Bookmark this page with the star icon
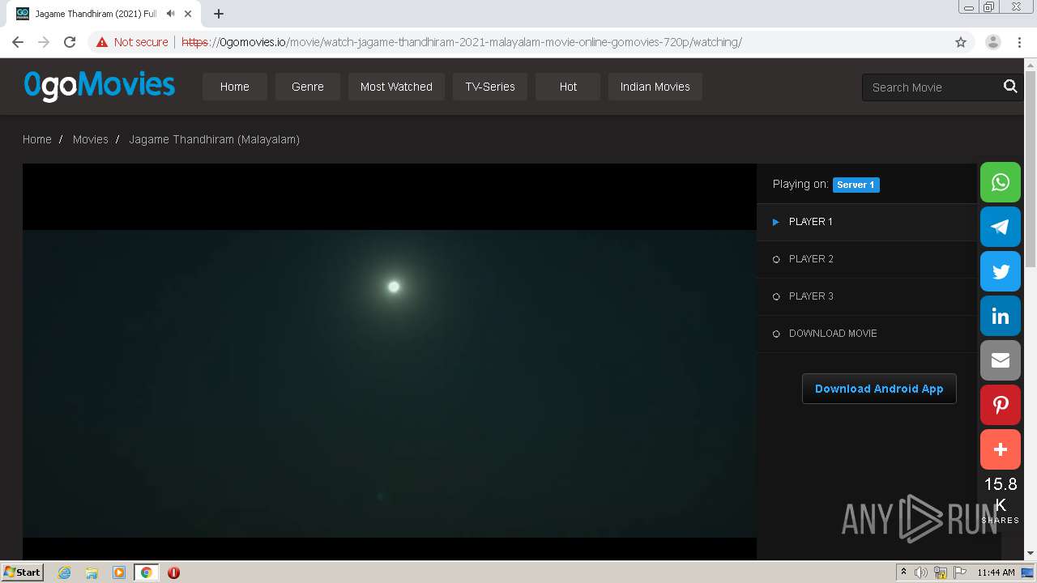 coord(961,42)
